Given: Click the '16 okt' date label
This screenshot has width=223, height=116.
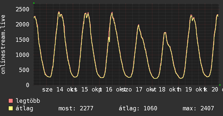Looking at the screenshot, I should point(115,90).
